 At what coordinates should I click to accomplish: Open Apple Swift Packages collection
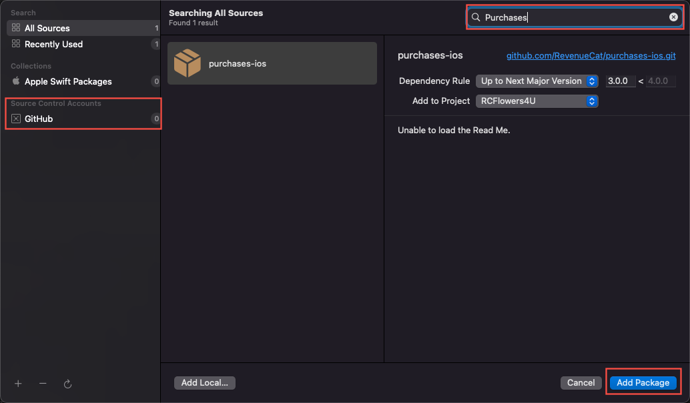[83, 81]
